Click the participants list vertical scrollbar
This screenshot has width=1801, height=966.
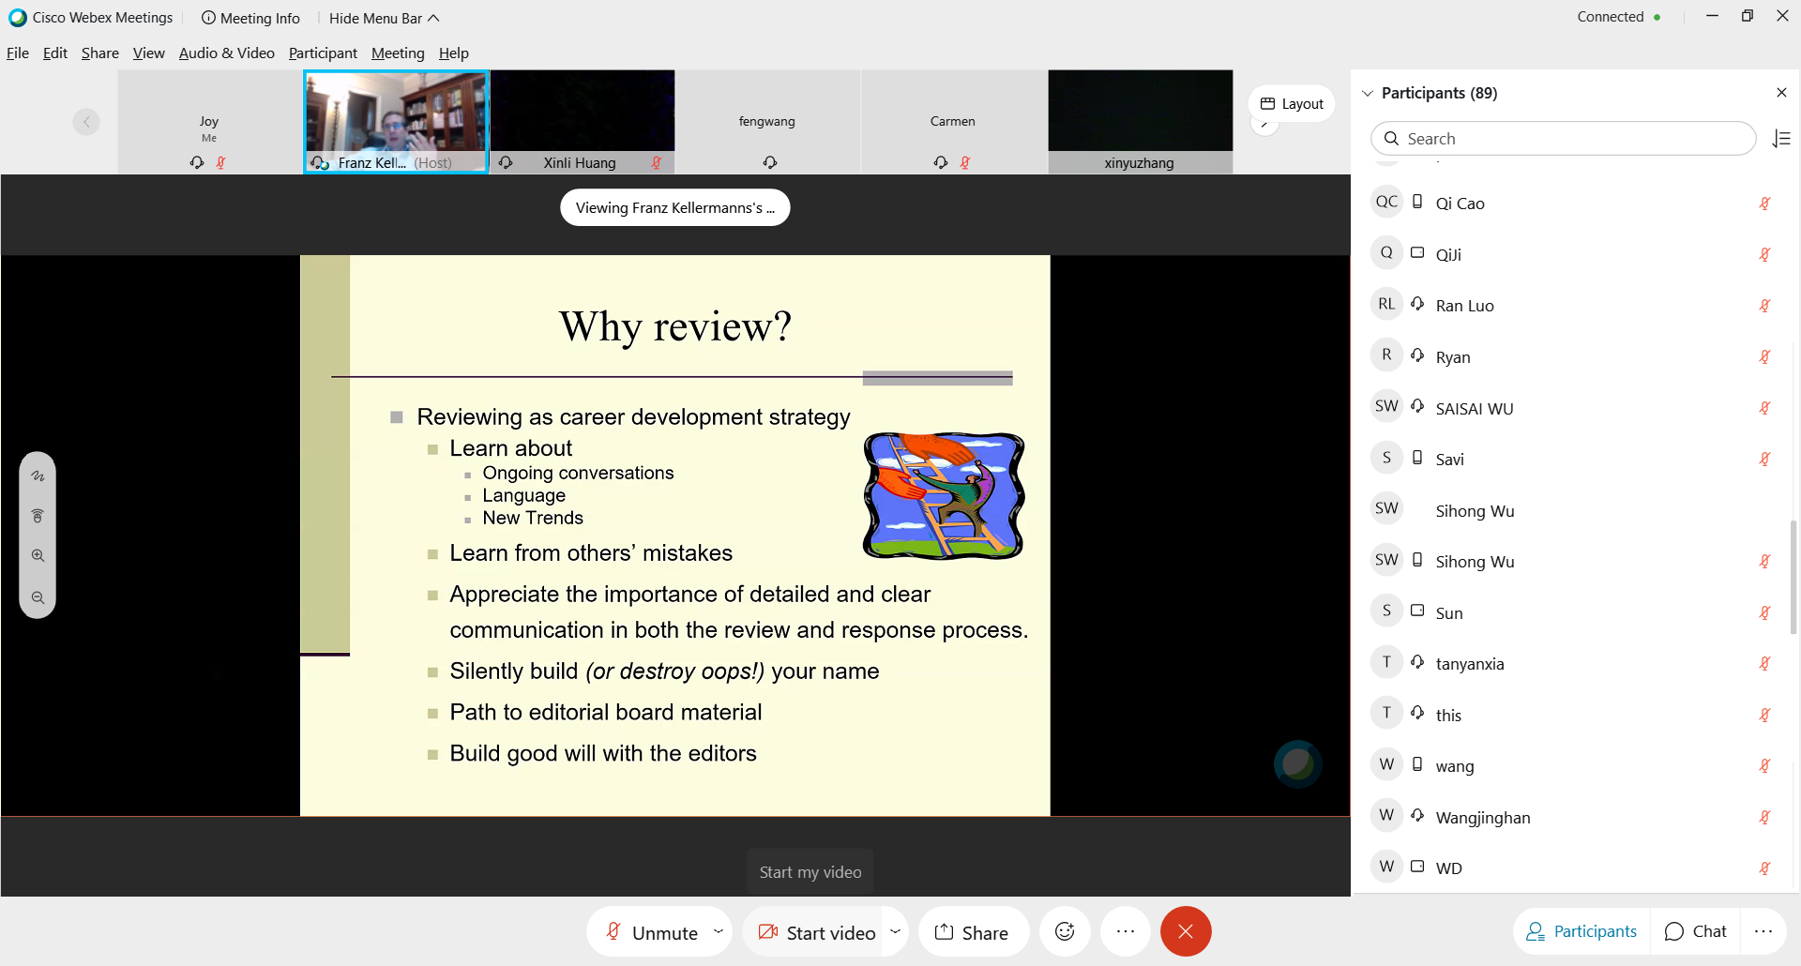tap(1793, 577)
